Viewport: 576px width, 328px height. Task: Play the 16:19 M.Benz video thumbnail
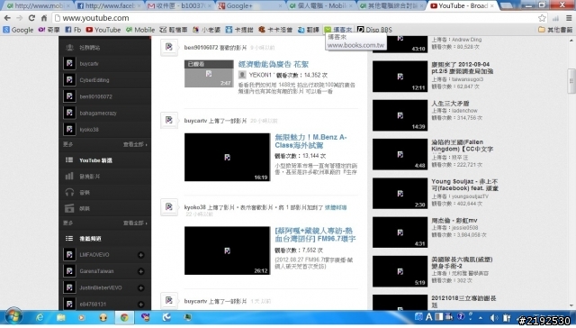click(227, 157)
